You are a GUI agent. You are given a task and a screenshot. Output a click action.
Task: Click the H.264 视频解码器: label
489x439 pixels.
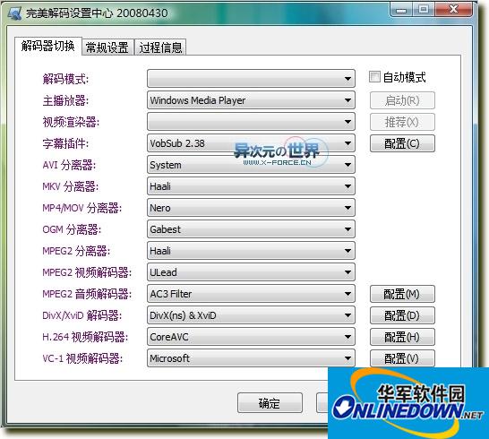coord(85,337)
